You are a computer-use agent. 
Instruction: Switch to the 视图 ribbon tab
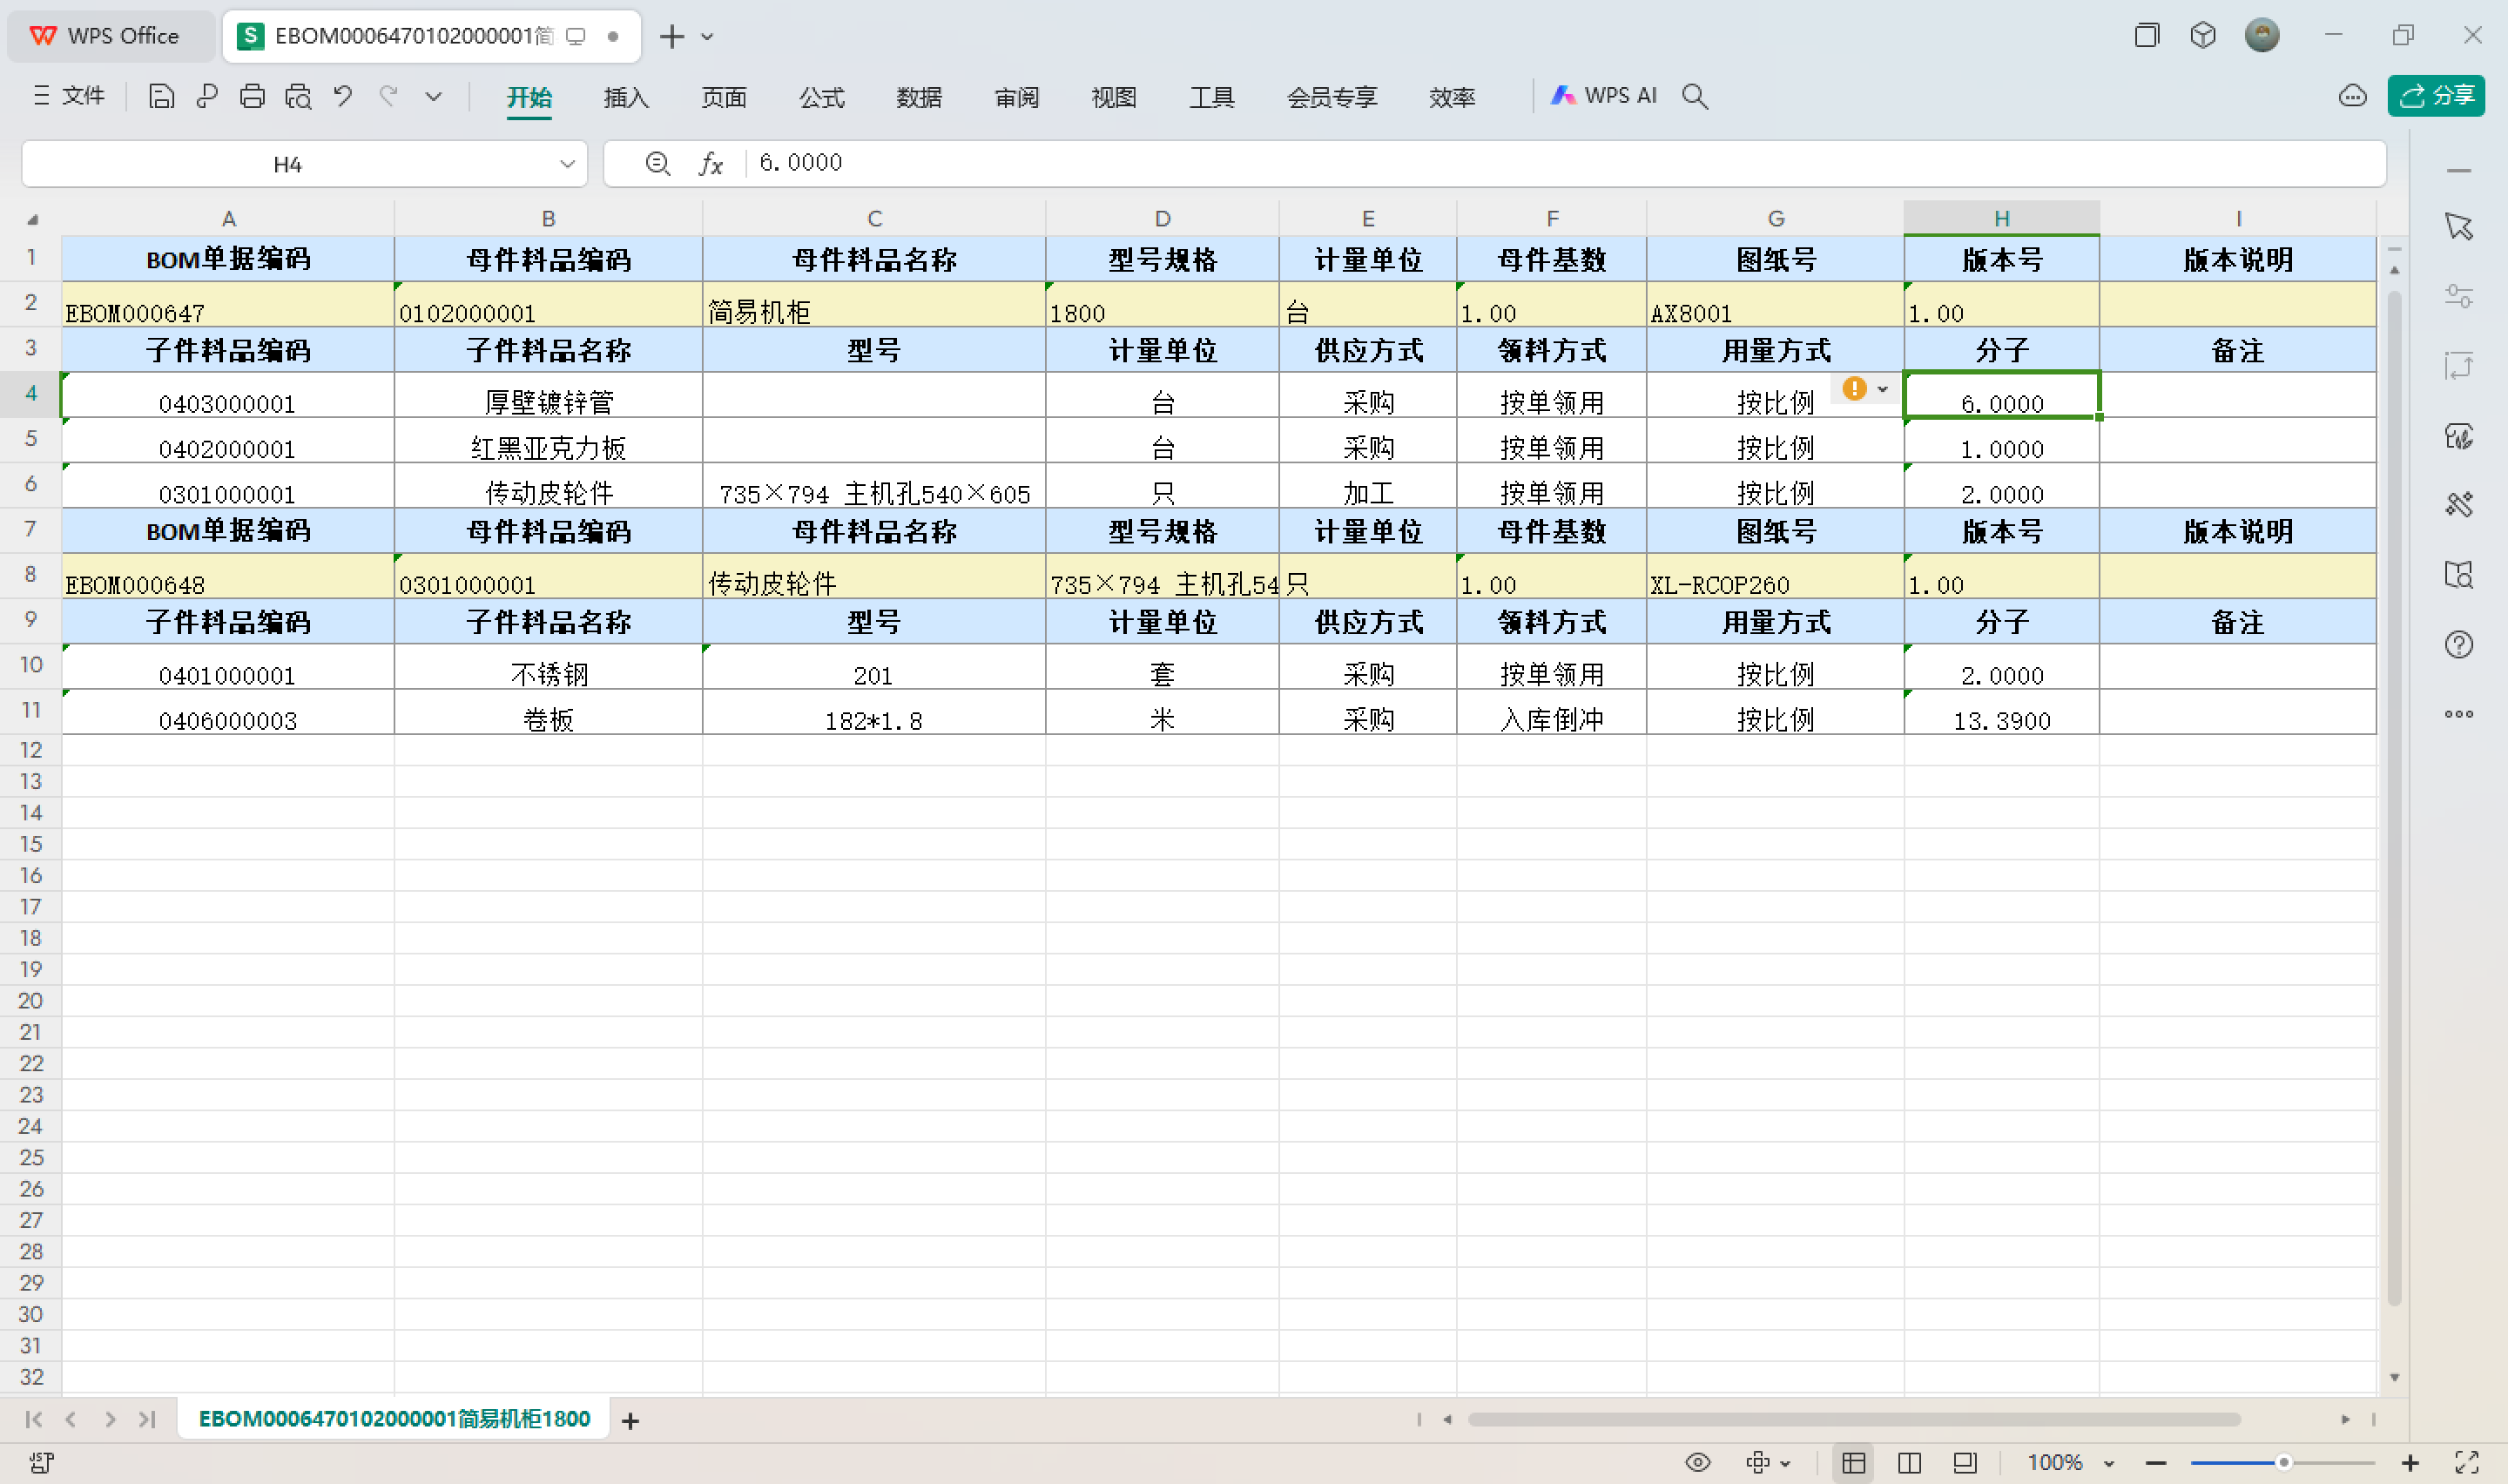click(x=1114, y=97)
